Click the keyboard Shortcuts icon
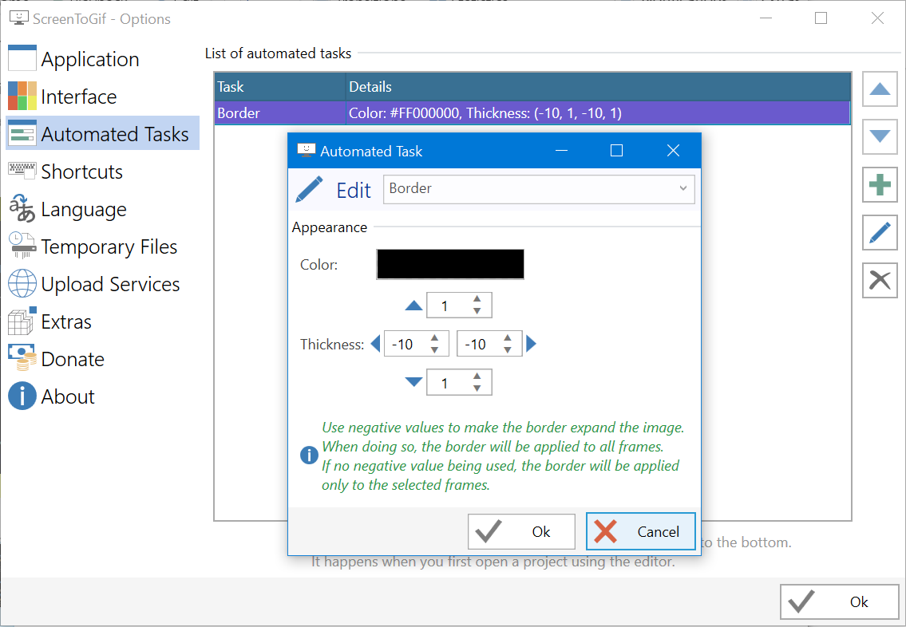Image resolution: width=906 pixels, height=627 pixels. pos(22,170)
